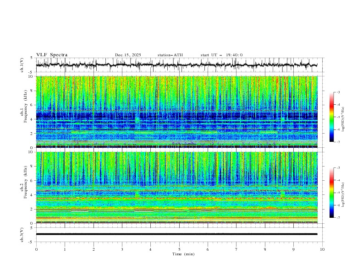Click the "ch.1(V)" waveform axis label

point(22,65)
